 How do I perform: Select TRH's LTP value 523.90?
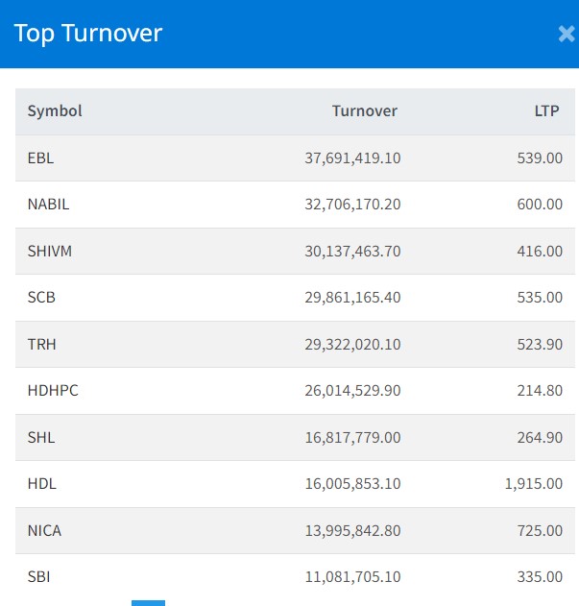coord(539,344)
